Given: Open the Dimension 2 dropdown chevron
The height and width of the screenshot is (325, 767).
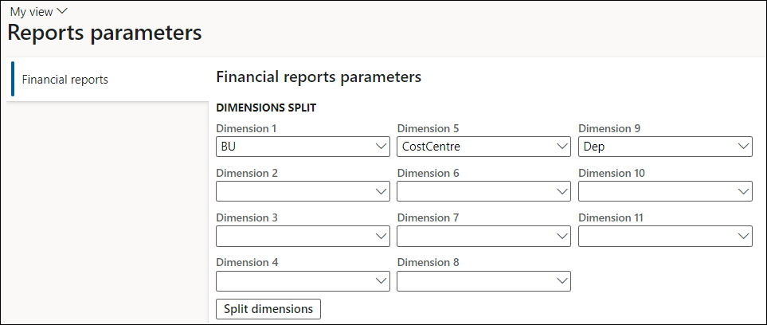Looking at the screenshot, I should coord(380,191).
